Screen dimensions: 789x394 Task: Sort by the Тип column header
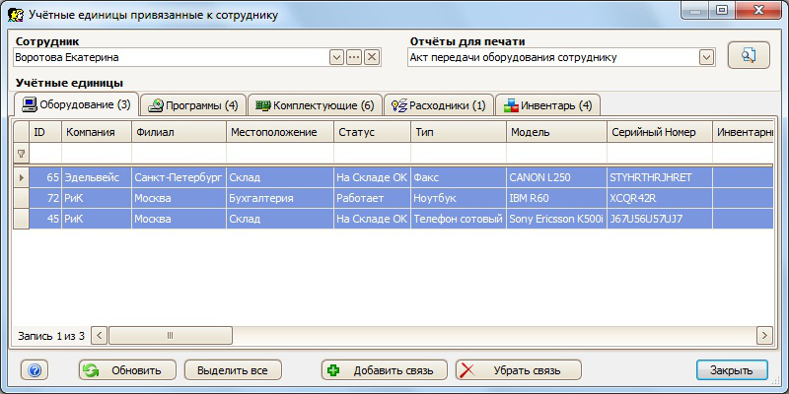(x=459, y=132)
